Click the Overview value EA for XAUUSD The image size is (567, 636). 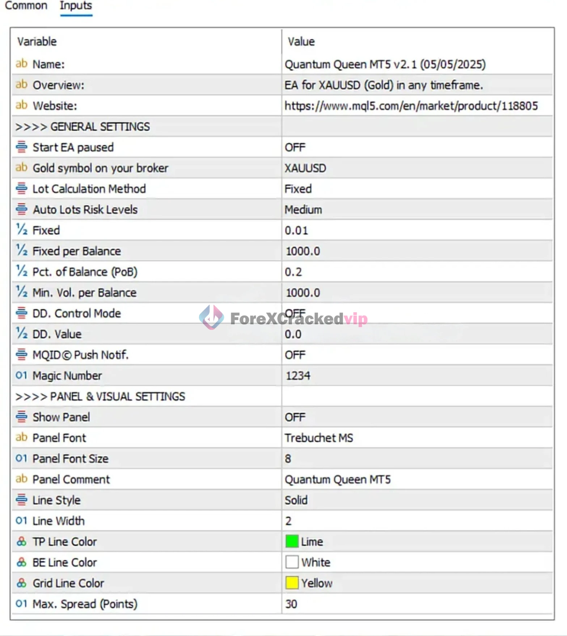[384, 85]
